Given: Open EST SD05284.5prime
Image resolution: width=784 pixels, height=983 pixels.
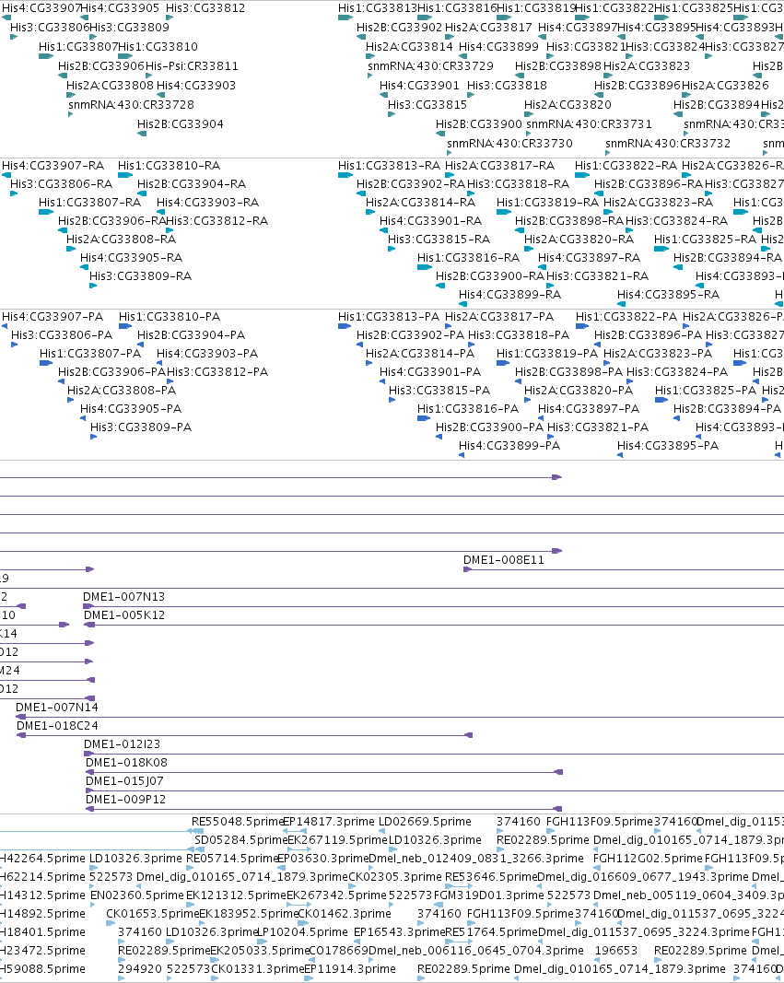Looking at the screenshot, I should (240, 840).
